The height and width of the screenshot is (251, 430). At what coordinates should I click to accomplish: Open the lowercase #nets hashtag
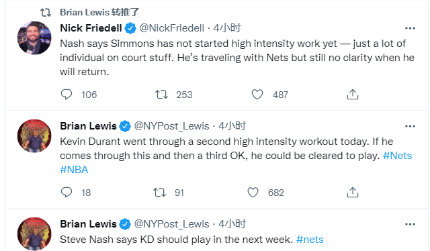(310, 240)
